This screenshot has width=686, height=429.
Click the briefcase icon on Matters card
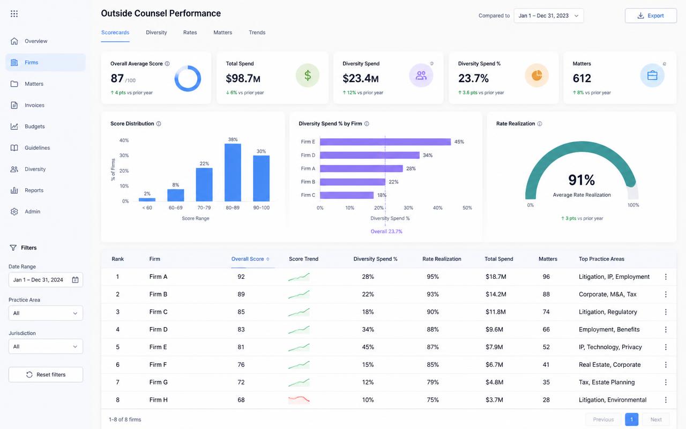tap(652, 76)
